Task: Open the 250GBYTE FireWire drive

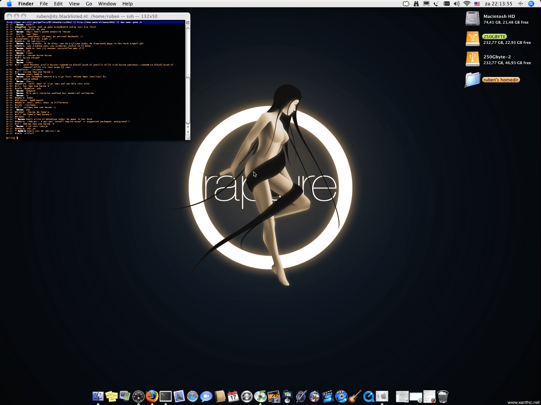Action: [472, 39]
